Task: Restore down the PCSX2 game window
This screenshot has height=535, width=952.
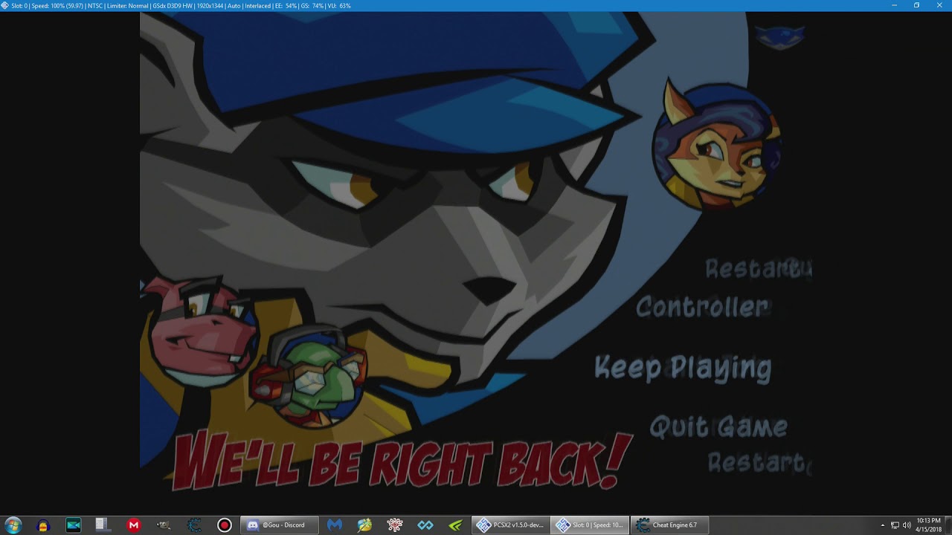Action: [916, 5]
